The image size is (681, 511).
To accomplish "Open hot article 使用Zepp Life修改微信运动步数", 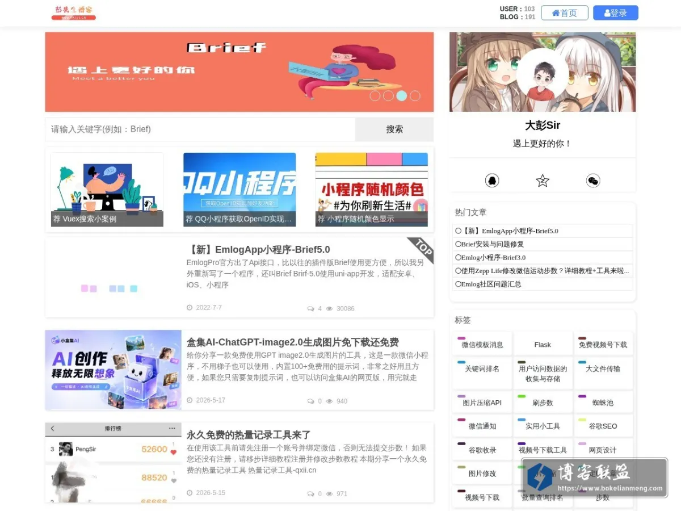I will tap(543, 271).
